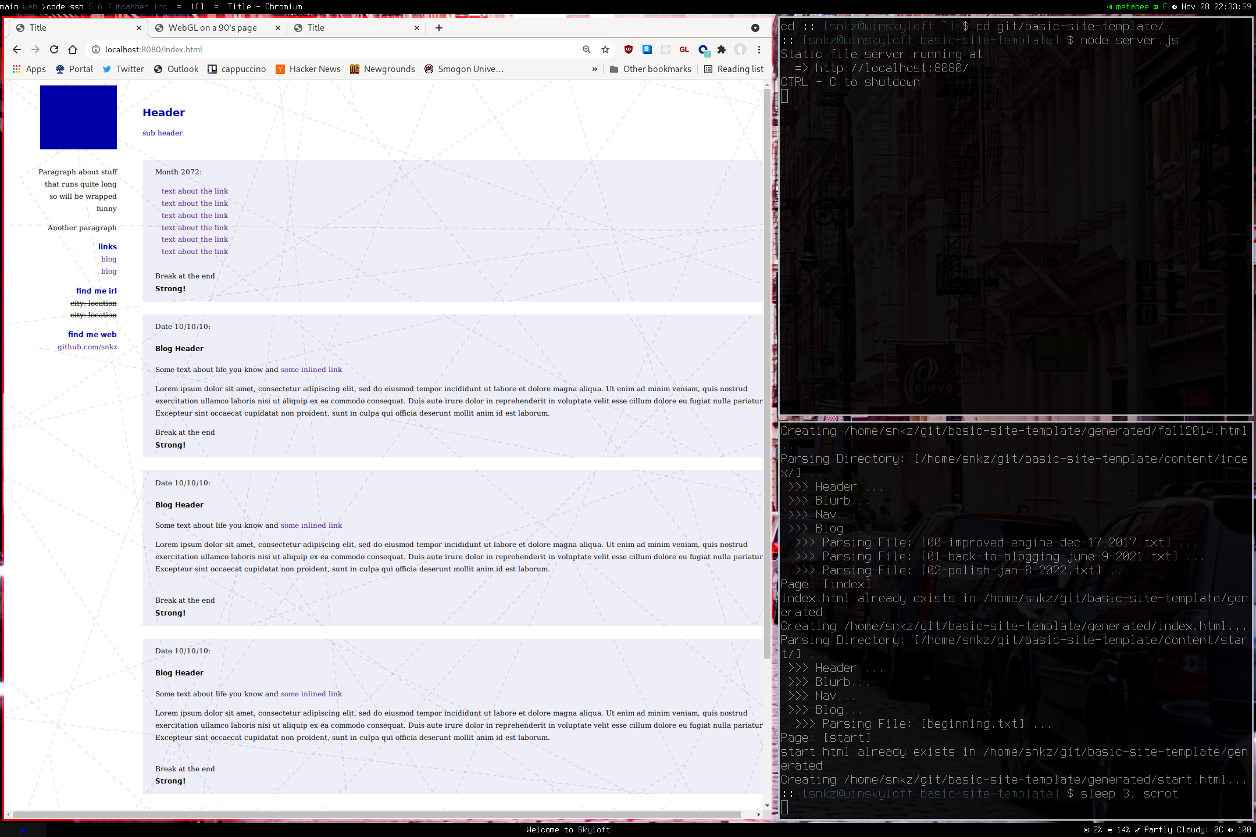This screenshot has width=1256, height=837.
Task: Open the Other bookmarks folder
Action: (650, 69)
